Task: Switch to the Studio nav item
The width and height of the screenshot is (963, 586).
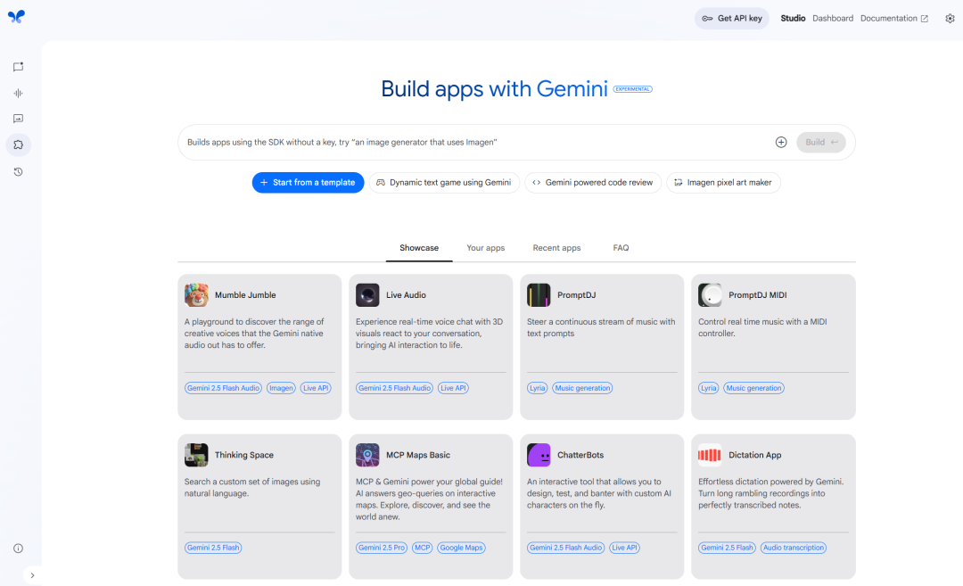Action: click(x=793, y=19)
